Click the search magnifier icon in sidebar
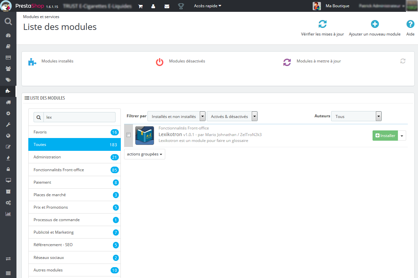The width and height of the screenshot is (418, 278). [x=8, y=22]
